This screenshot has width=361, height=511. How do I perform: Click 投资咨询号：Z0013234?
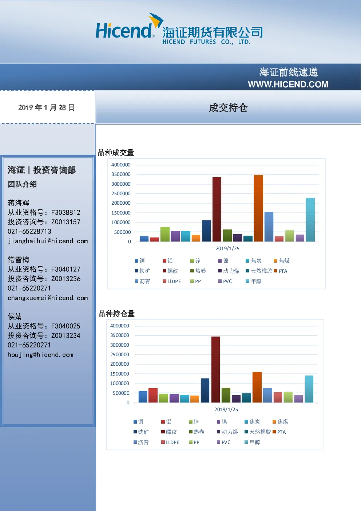(44, 335)
